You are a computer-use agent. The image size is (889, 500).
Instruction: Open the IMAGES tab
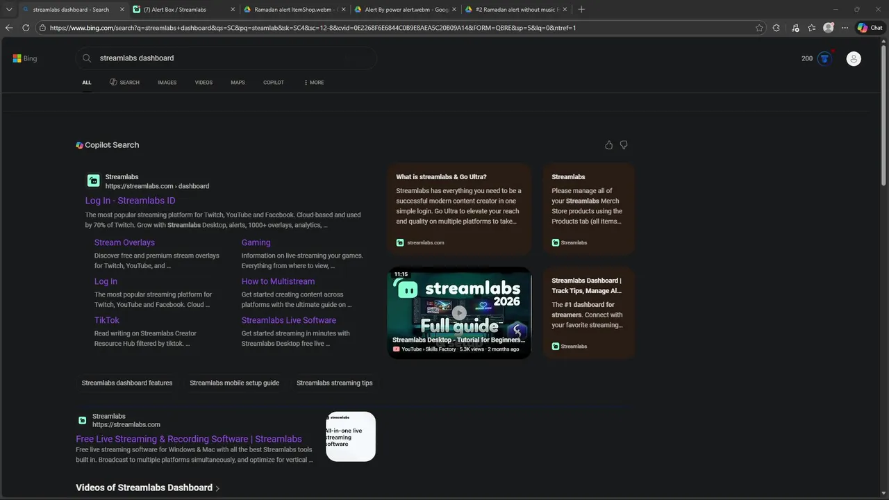pos(167,83)
